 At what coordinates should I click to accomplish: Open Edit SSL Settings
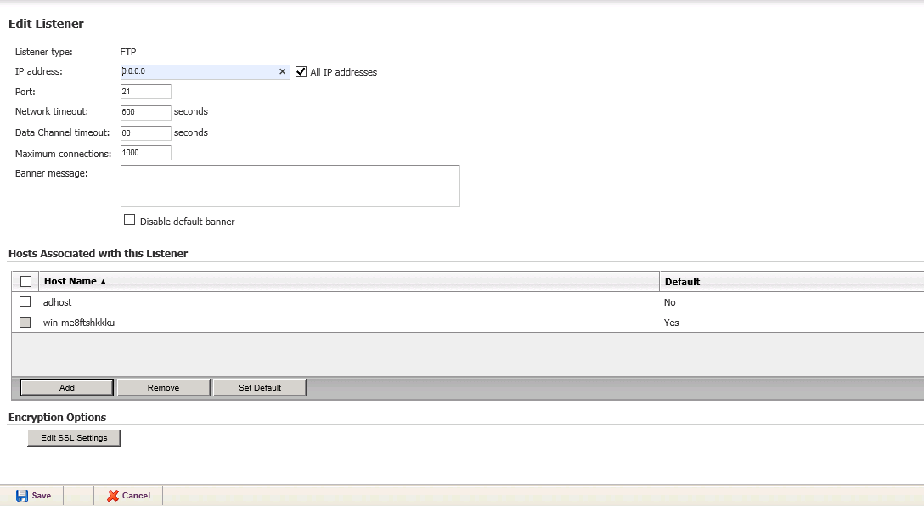74,438
